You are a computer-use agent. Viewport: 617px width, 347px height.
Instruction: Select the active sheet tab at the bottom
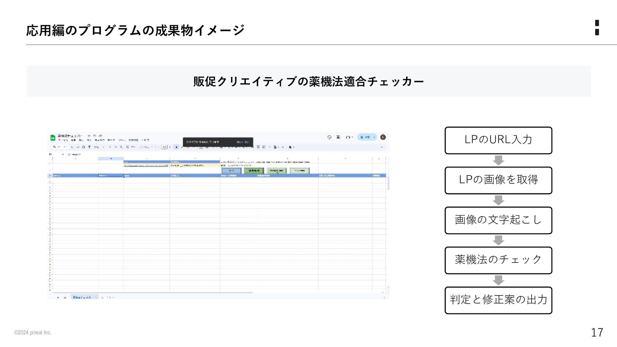[x=82, y=298]
